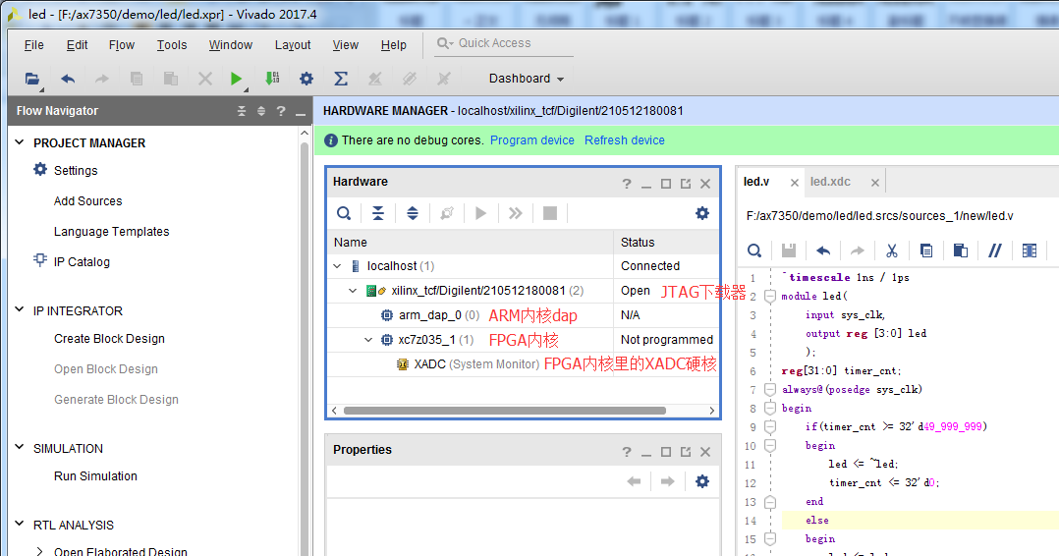This screenshot has height=556, width=1059.
Task: Collapse all Flow Navigator sections icon
Action: coord(242,111)
